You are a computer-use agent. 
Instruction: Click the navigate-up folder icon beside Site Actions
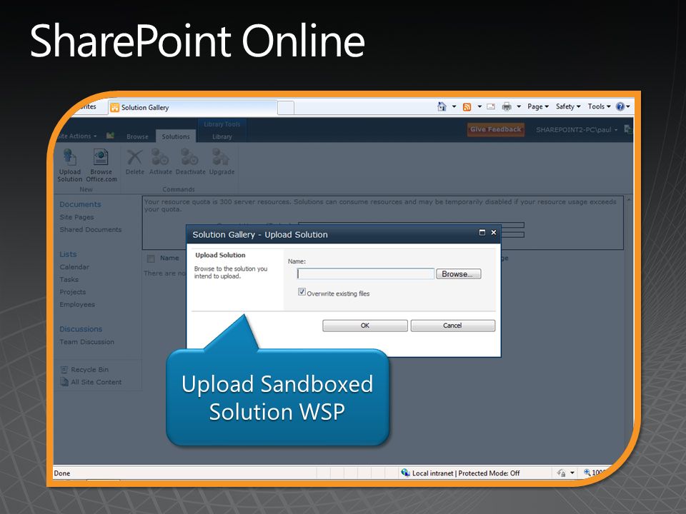click(x=110, y=136)
